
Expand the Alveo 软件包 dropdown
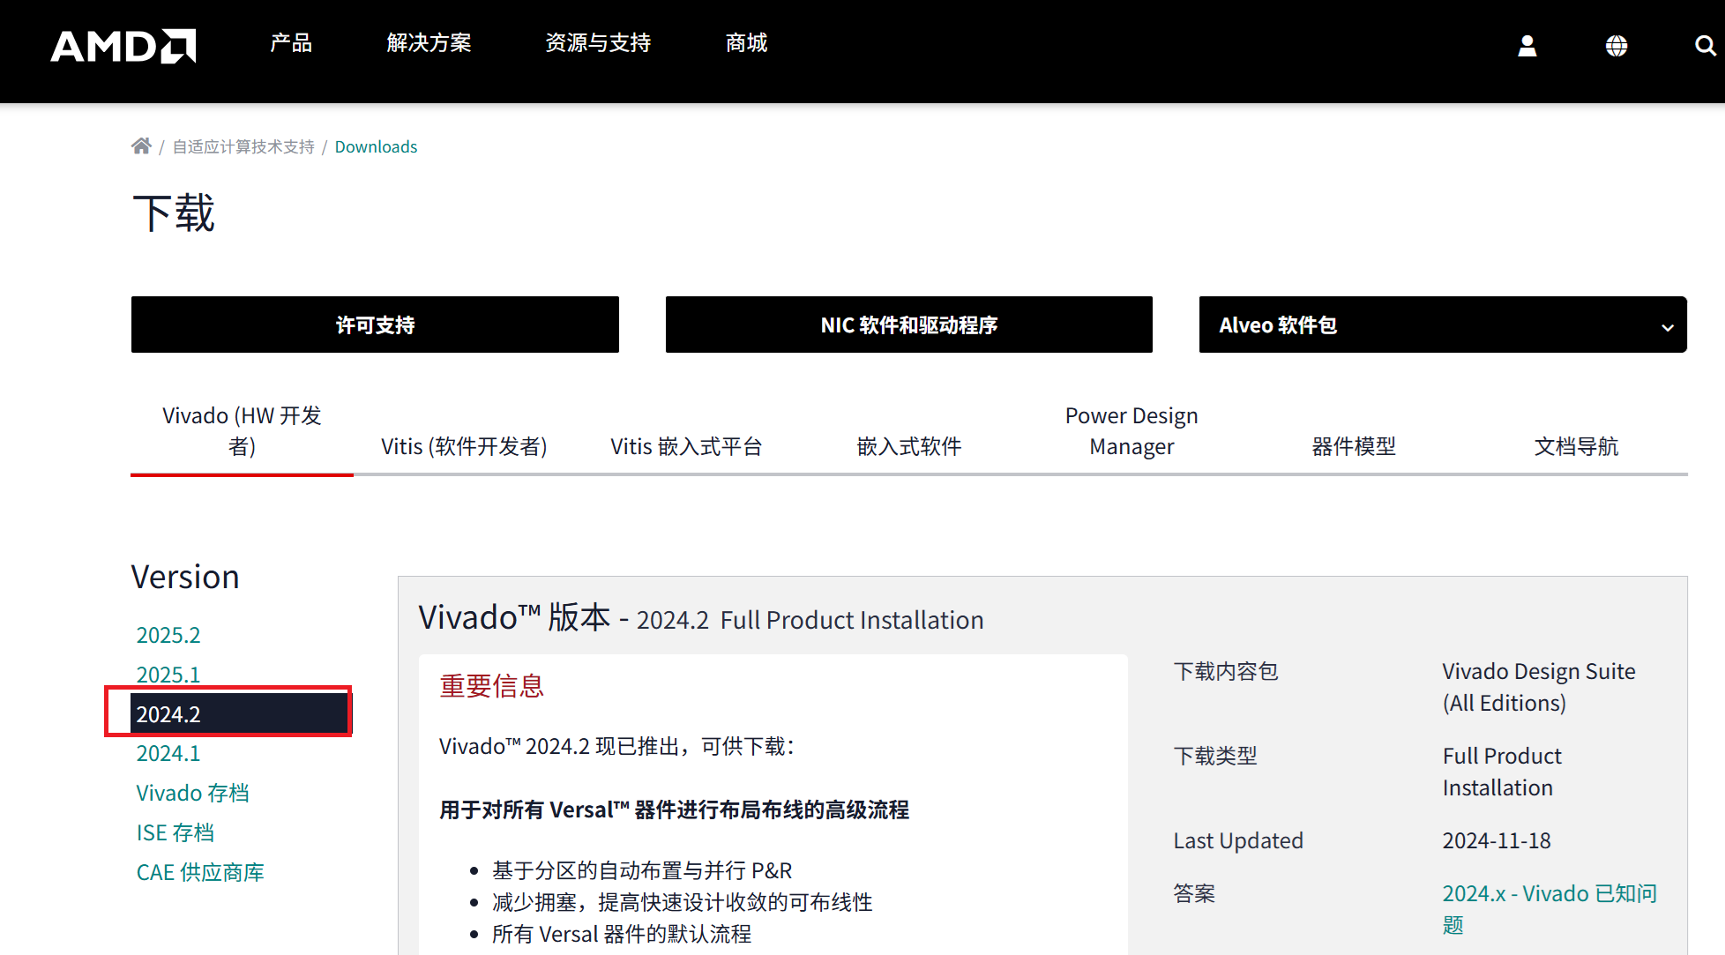pyautogui.click(x=1442, y=325)
